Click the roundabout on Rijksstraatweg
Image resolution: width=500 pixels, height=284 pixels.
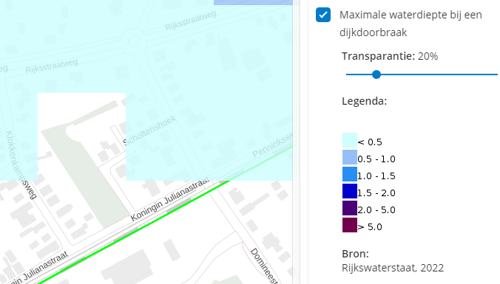(x=134, y=41)
